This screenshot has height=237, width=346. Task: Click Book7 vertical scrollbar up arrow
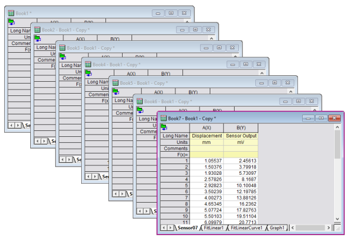337,127
